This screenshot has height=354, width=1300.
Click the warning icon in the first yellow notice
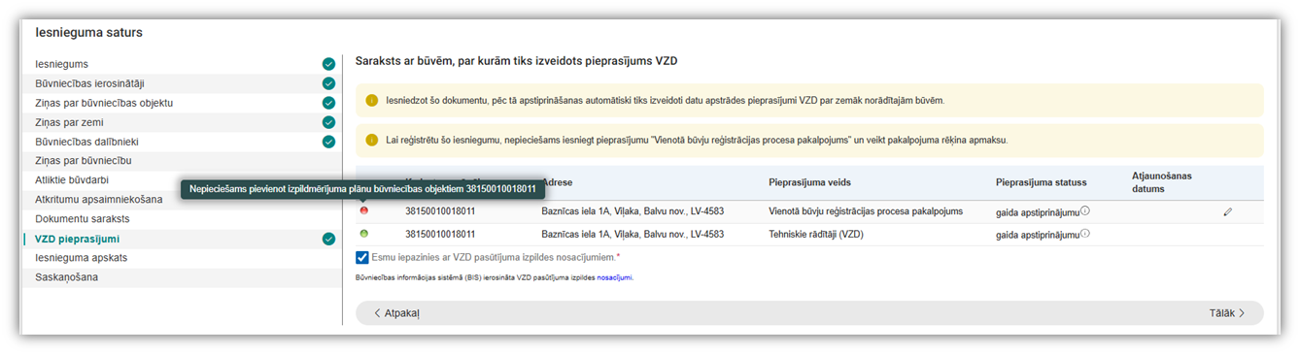click(x=372, y=100)
